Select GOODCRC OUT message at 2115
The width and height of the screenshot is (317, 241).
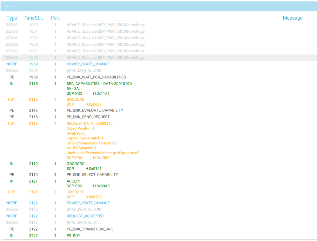76,100
